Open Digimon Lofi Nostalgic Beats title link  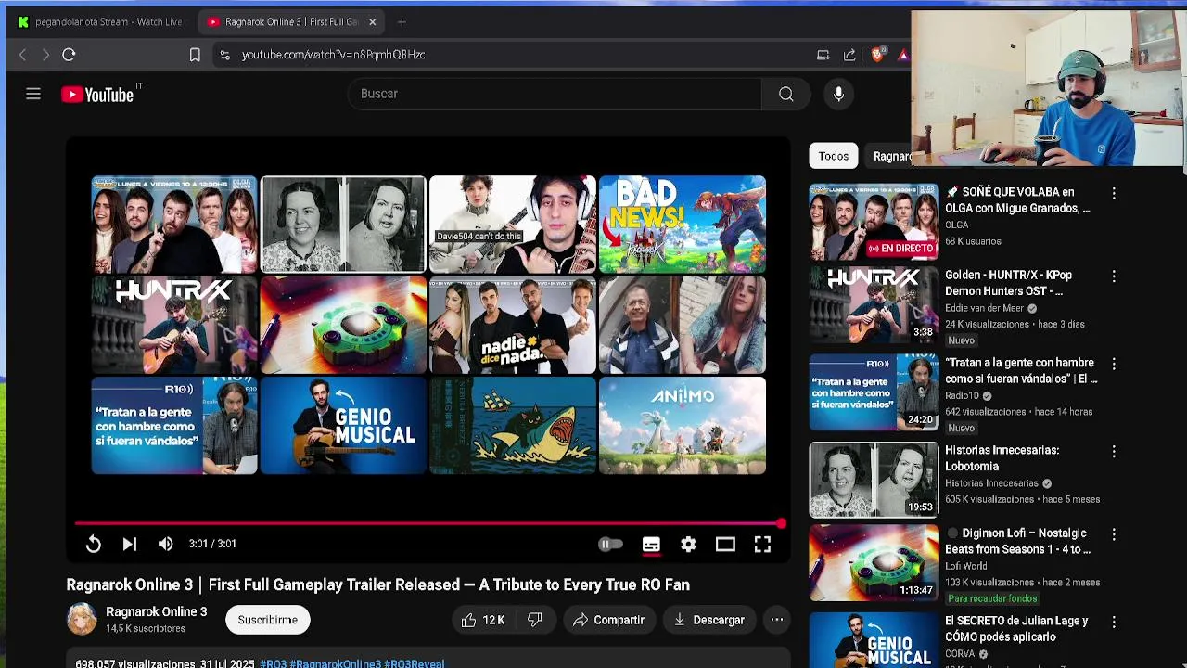[x=1017, y=542]
